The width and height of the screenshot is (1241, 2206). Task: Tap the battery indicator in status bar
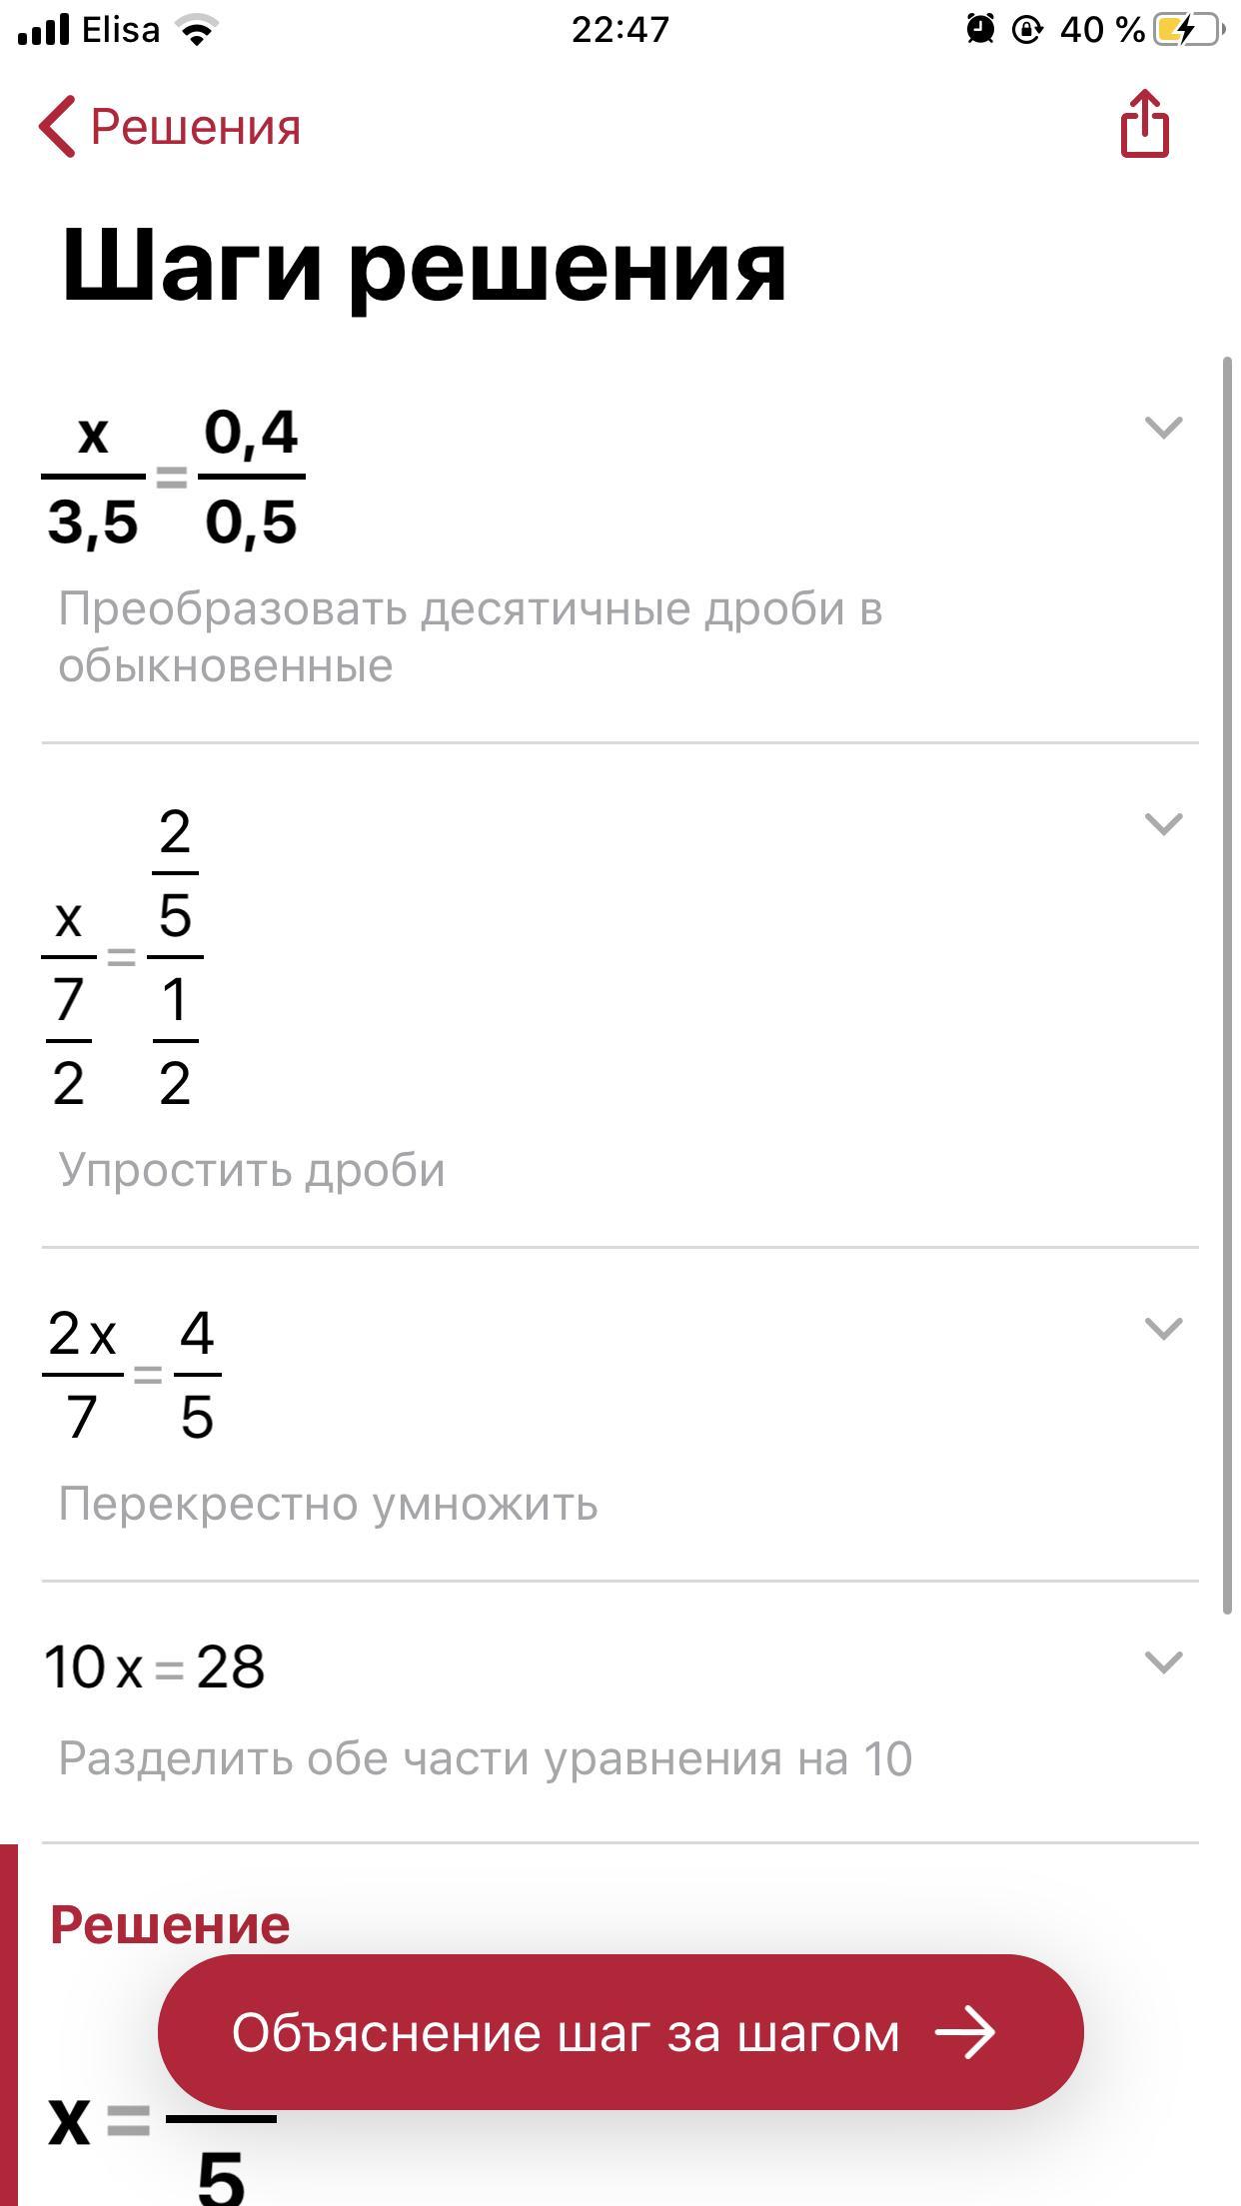click(1189, 30)
